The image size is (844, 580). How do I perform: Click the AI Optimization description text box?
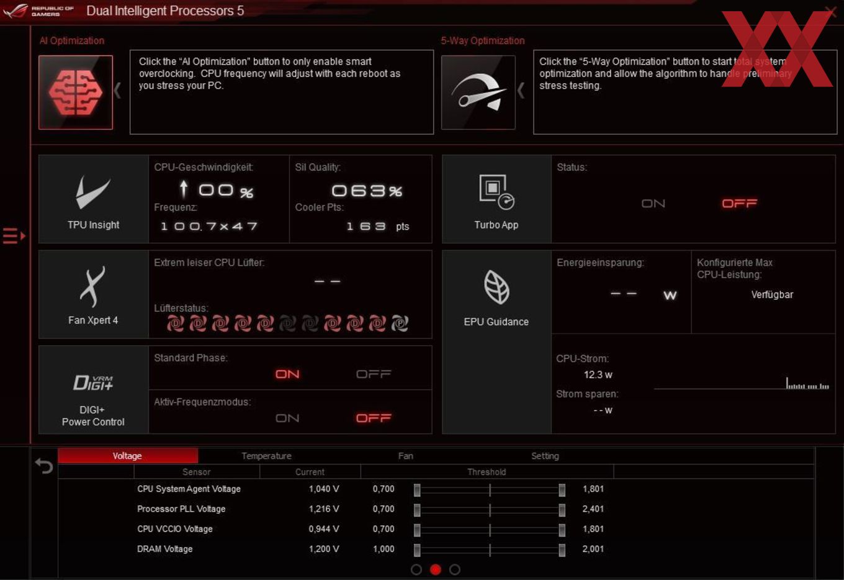[282, 92]
